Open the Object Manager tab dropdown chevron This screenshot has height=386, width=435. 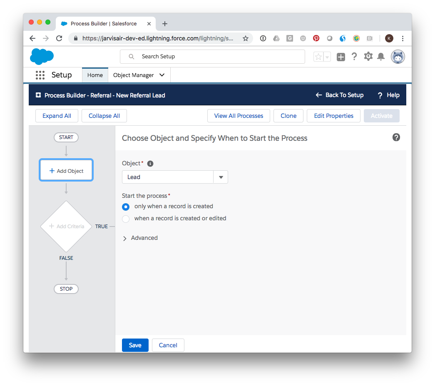pos(162,75)
